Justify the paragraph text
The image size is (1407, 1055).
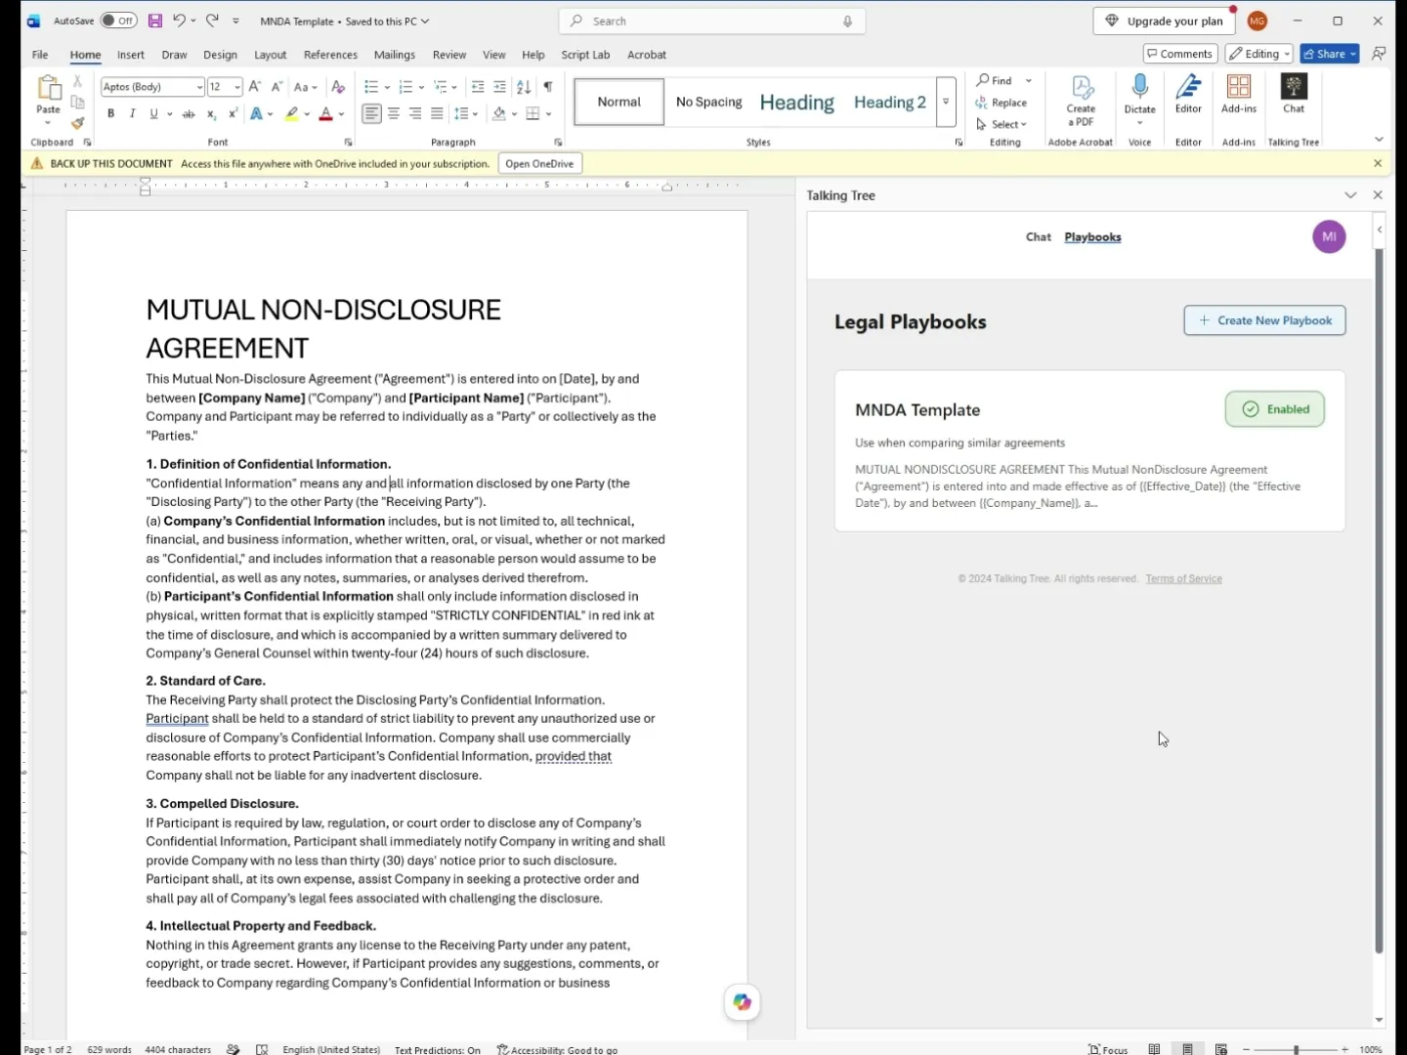click(437, 114)
